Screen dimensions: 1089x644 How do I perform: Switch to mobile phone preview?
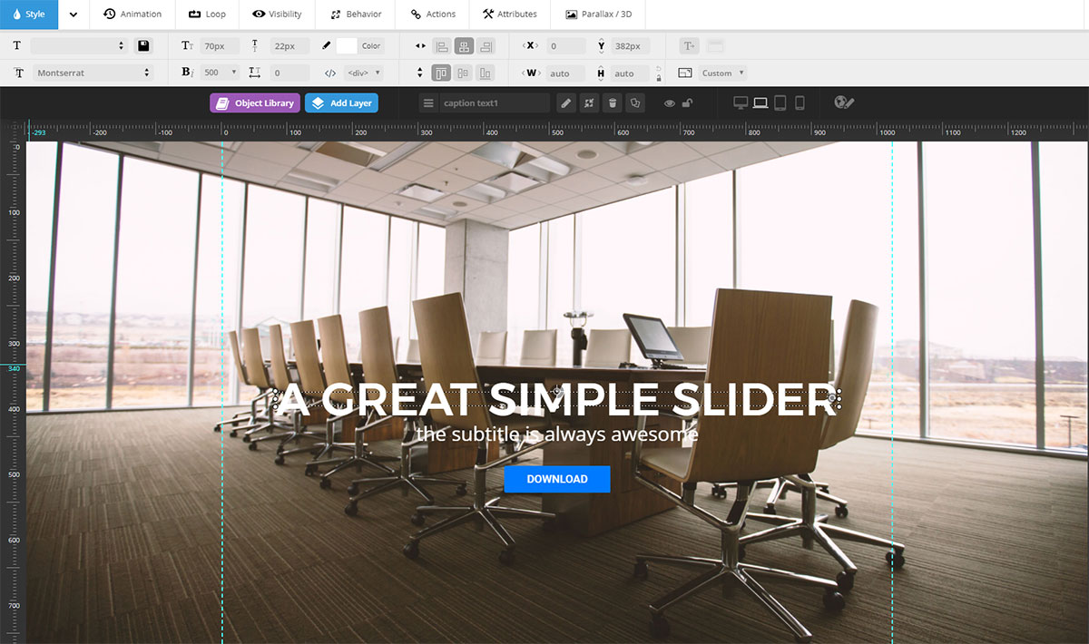point(800,103)
